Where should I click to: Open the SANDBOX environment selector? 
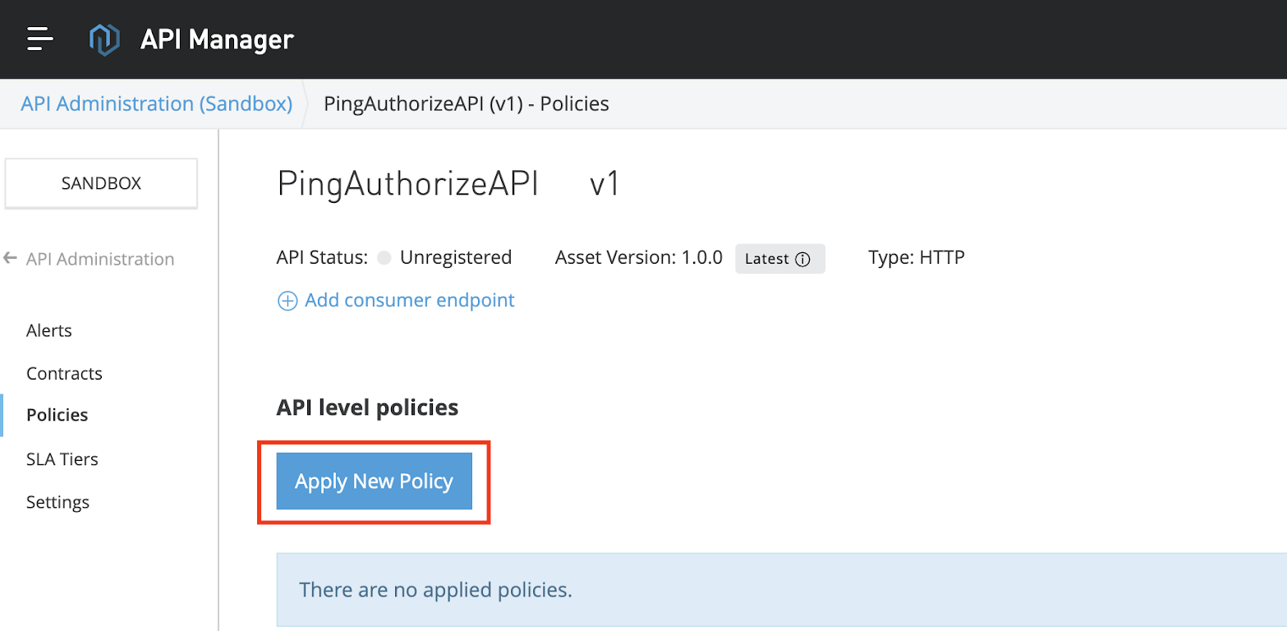pos(100,182)
